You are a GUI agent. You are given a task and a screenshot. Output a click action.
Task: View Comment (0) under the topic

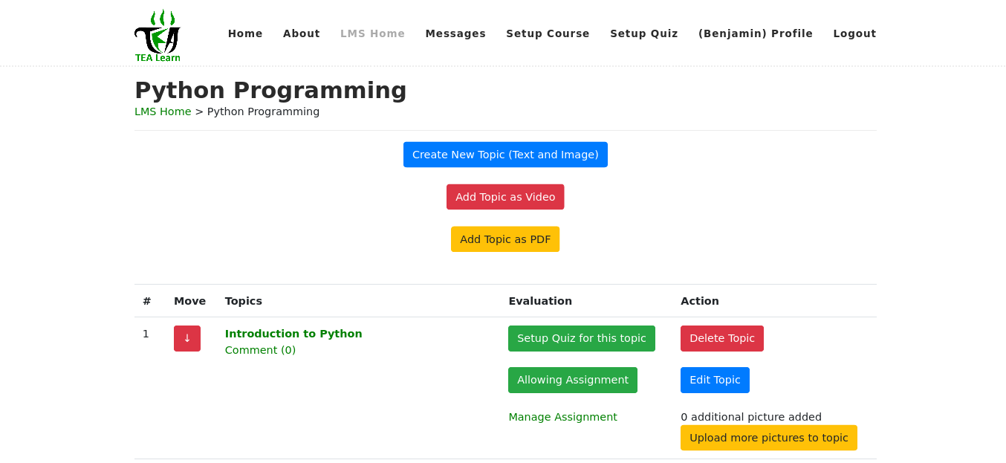[260, 350]
